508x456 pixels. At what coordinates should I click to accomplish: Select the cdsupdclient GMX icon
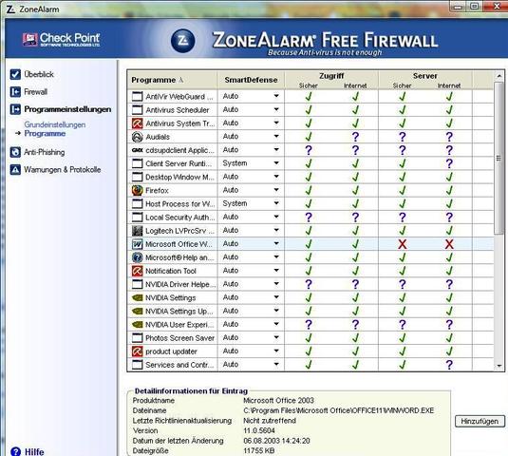pyautogui.click(x=138, y=150)
